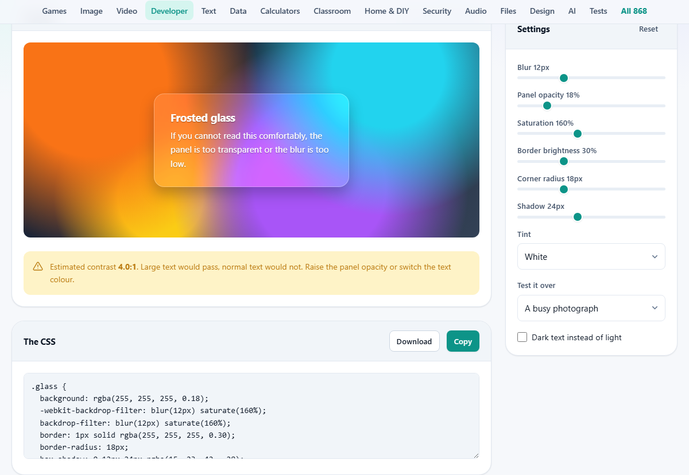Open the AI category tab
This screenshot has width=689, height=475.
(572, 11)
